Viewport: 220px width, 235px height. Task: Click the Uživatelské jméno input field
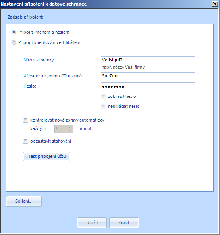click(148, 76)
